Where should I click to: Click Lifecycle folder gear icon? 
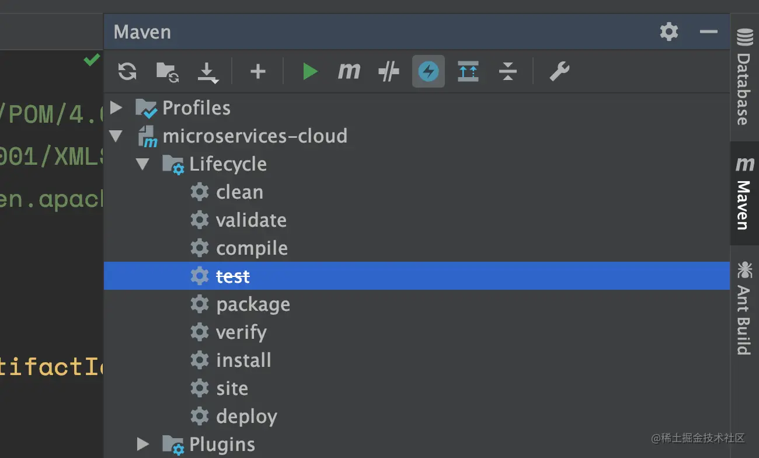click(x=173, y=165)
